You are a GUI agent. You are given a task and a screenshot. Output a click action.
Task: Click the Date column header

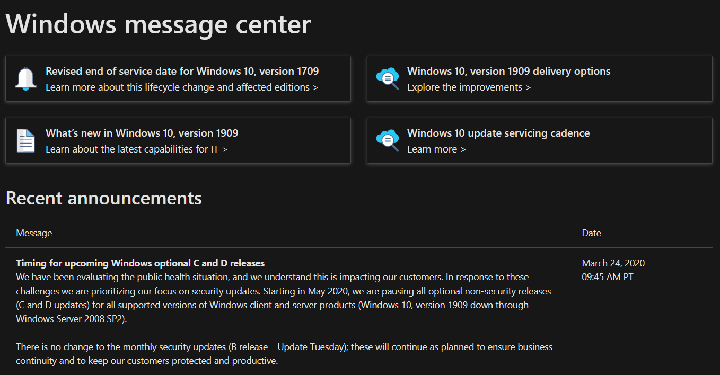tap(591, 233)
